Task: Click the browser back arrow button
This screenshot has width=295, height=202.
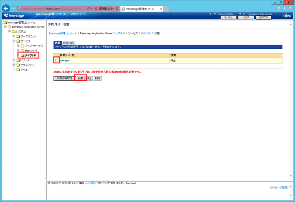Action: (x=6, y=8)
